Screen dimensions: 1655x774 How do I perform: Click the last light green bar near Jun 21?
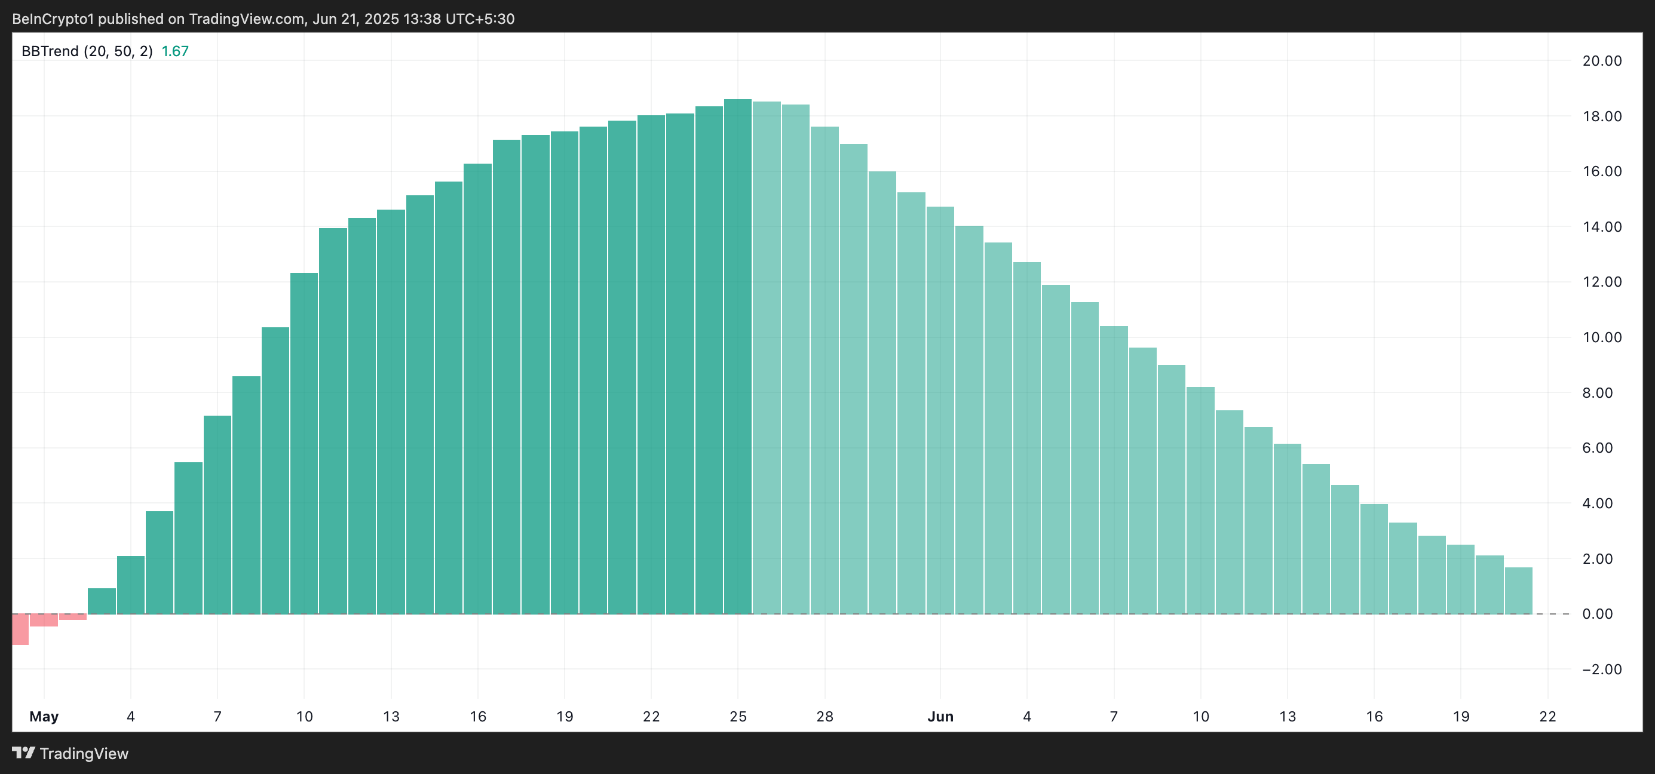point(1518,591)
